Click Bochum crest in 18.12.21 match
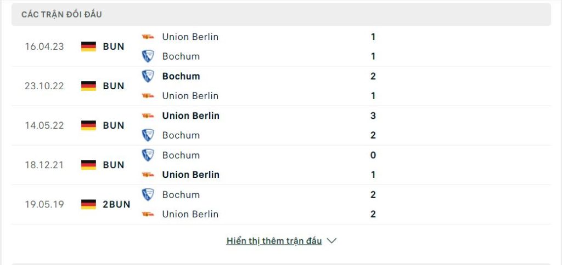The width and height of the screenshot is (562, 265). pos(148,155)
